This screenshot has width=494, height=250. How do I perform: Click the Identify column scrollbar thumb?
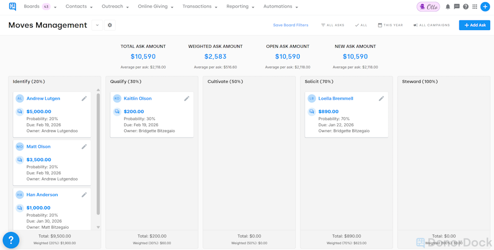[98, 154]
